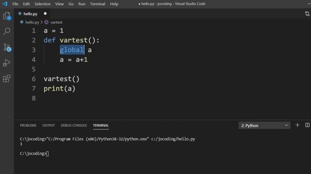Click line number 5 in the gutter
Image resolution: width=311 pixels, height=174 pixels.
(34, 69)
